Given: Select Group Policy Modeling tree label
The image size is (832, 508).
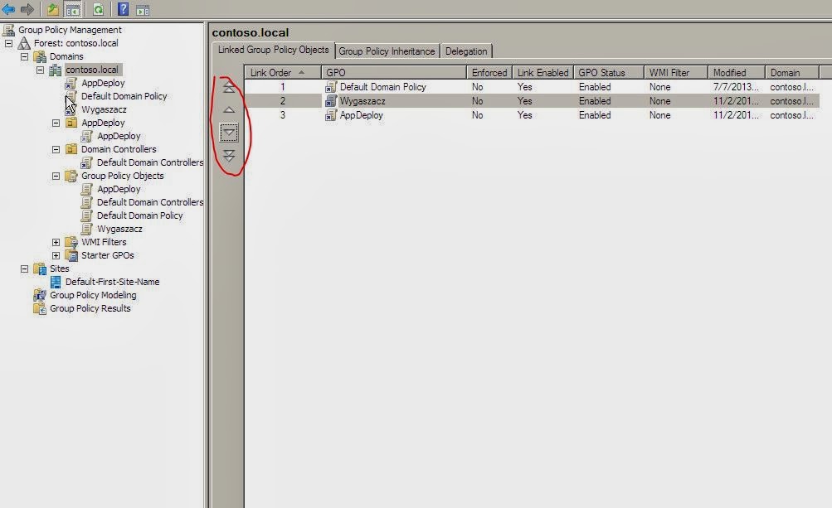Looking at the screenshot, I should pyautogui.click(x=93, y=295).
